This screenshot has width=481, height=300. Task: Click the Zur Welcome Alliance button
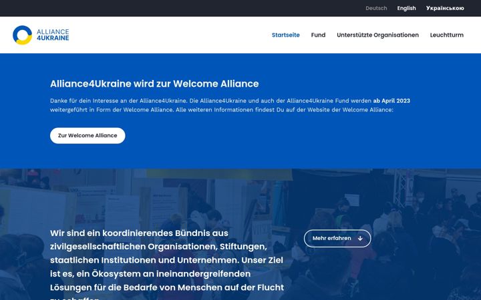point(88,135)
